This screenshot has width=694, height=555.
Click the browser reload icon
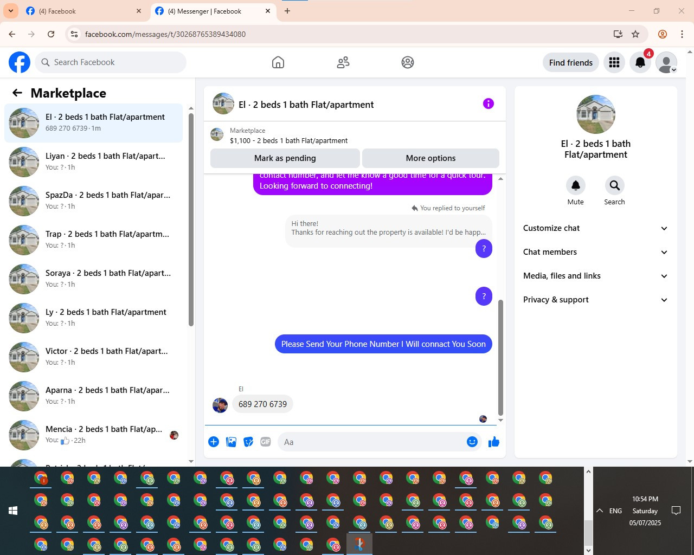(x=51, y=34)
